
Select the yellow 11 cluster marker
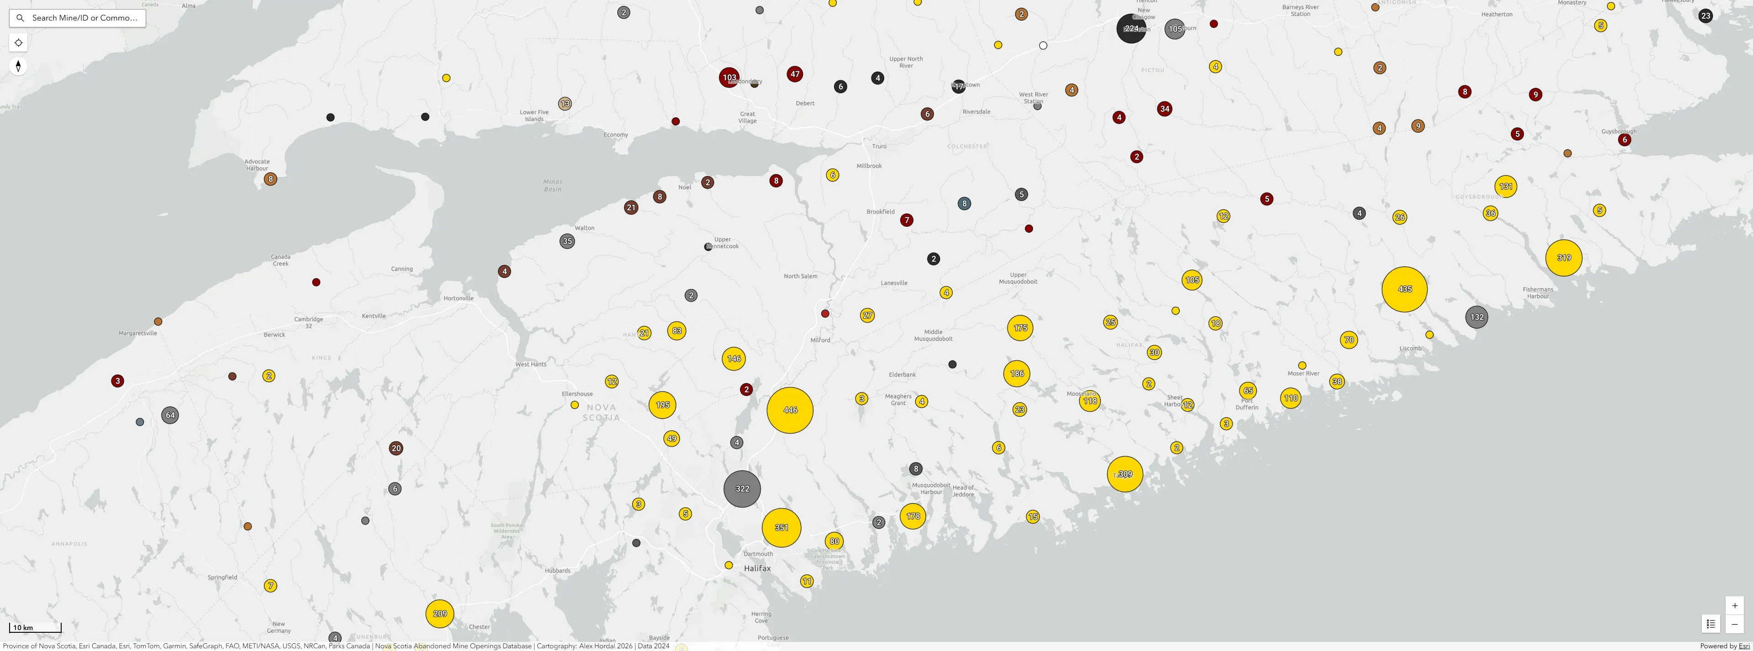coord(806,581)
